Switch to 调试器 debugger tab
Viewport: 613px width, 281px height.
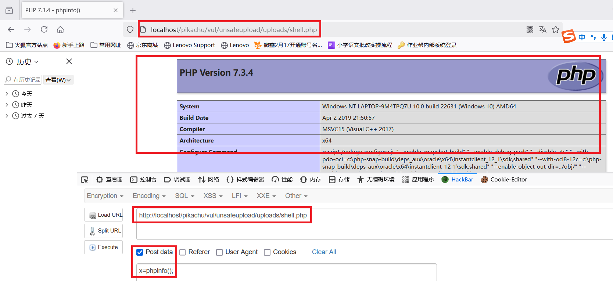point(177,180)
